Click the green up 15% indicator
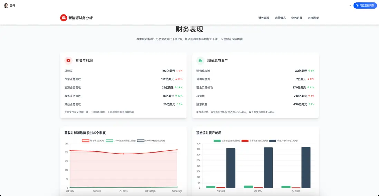This screenshot has height=196, width=379. tap(179, 96)
